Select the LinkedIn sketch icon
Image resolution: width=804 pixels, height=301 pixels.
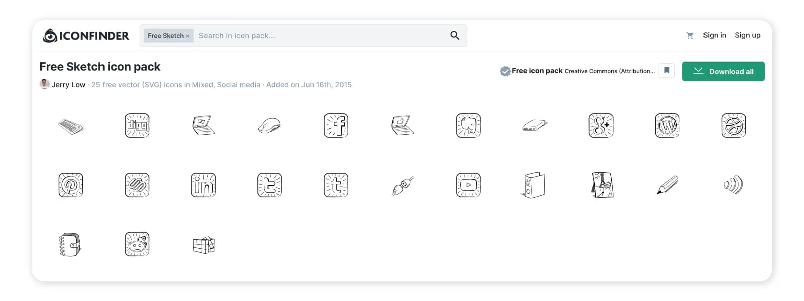(x=204, y=185)
